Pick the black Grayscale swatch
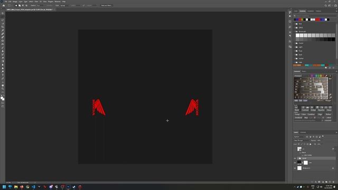338x190 pixels. 333,40
